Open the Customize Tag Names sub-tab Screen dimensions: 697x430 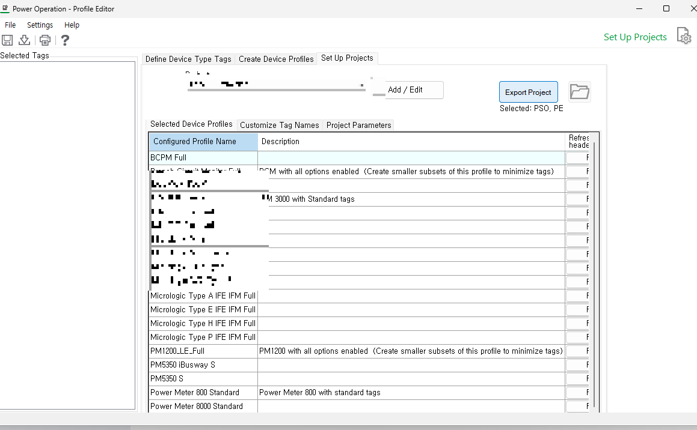280,125
